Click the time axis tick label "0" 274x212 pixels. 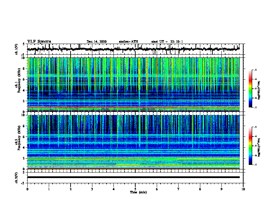[27, 189]
